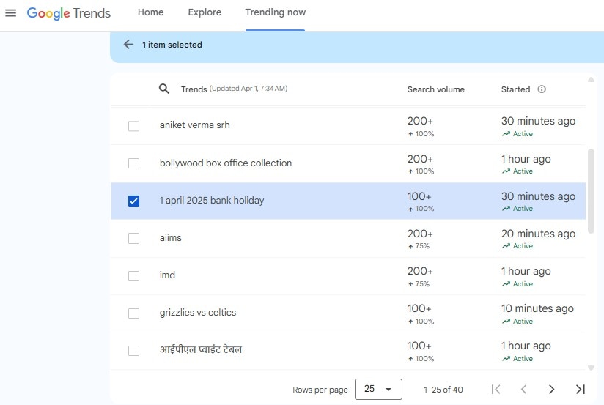This screenshot has height=405, width=604.
Task: Click the vertical scrollbar in trends list
Action: pos(591,190)
